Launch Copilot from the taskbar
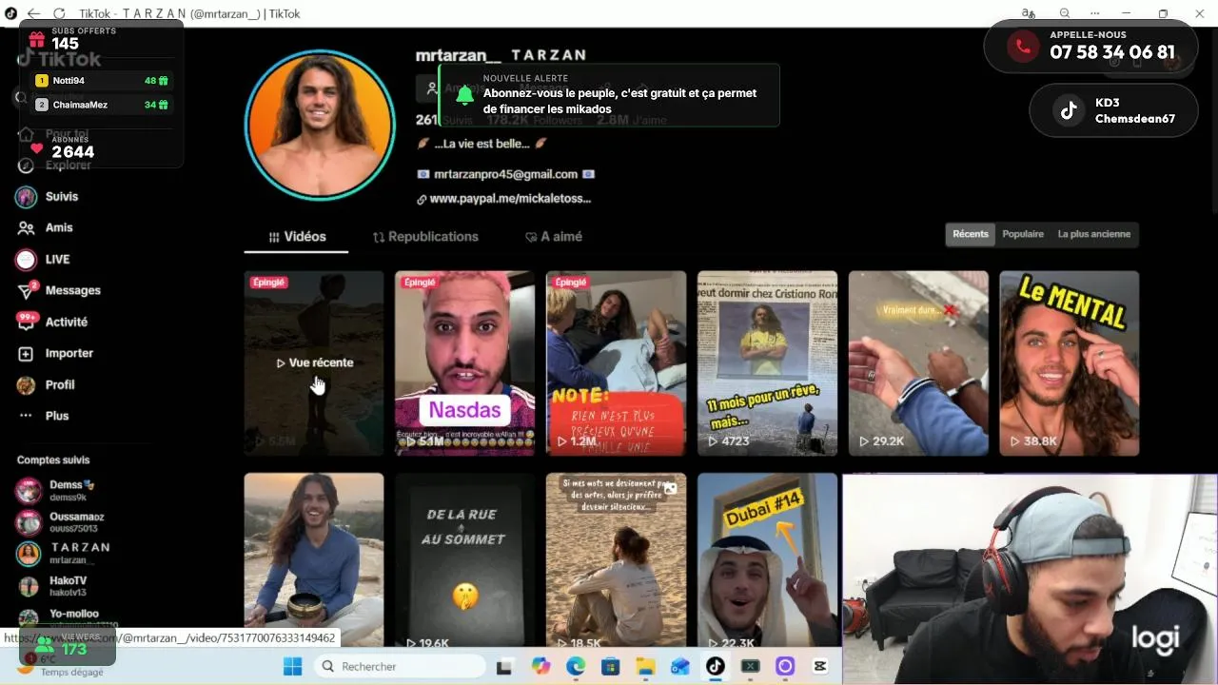The width and height of the screenshot is (1218, 685). coord(540,666)
